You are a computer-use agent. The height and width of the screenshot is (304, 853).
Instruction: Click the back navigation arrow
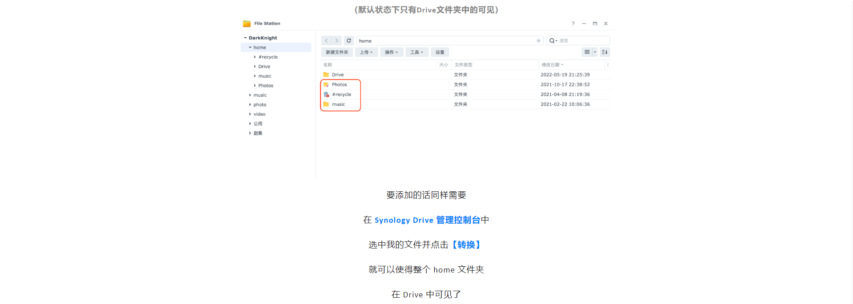click(x=326, y=41)
